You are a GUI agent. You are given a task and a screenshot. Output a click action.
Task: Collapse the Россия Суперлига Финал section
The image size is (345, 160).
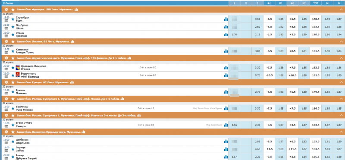pyautogui.click(x=341, y=99)
